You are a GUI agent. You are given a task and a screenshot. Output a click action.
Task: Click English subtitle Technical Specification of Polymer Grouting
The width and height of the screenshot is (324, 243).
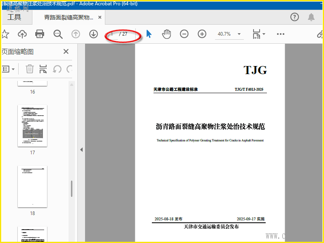[x=210, y=140]
